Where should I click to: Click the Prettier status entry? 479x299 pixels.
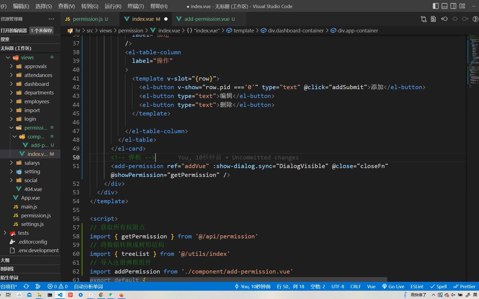click(x=464, y=287)
